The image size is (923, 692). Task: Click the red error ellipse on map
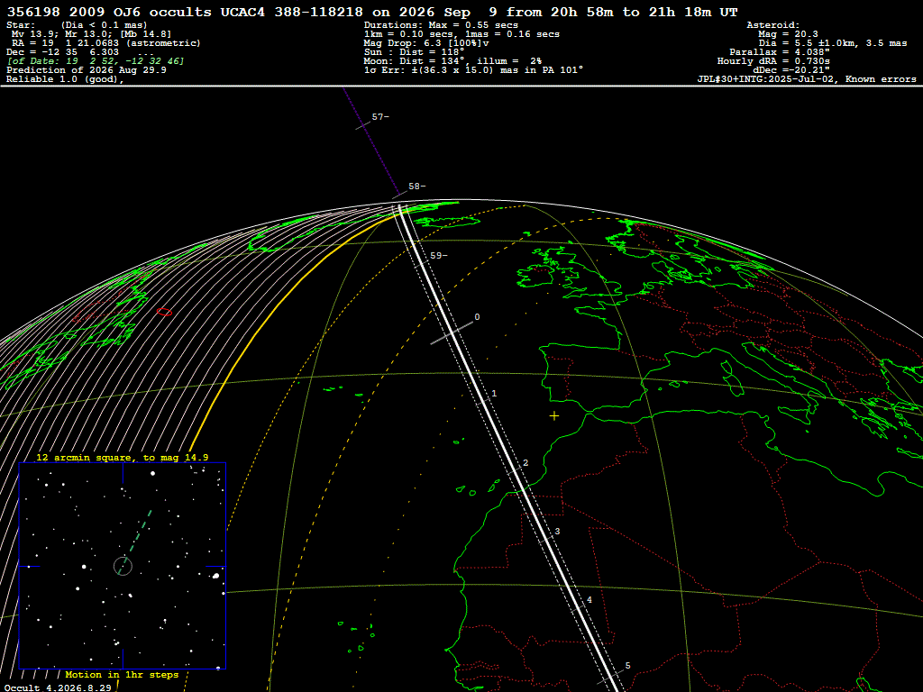(164, 312)
